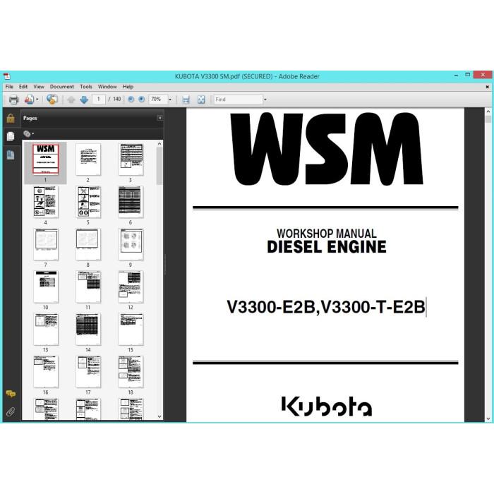Click the Pages panel title
Image resolution: width=494 pixels, height=494 pixels.
[x=30, y=118]
